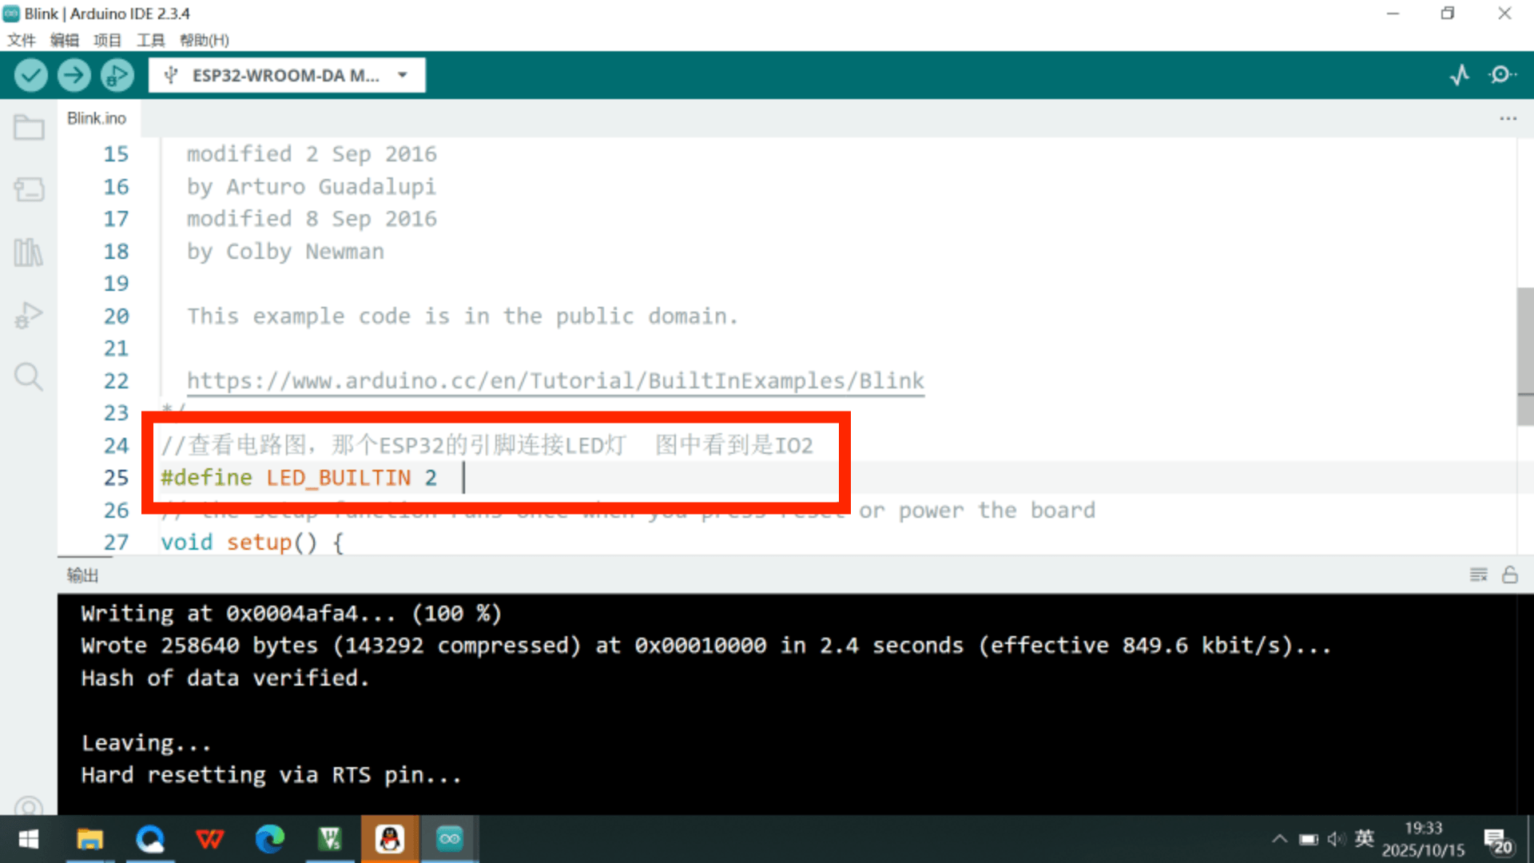Upload sketch with the arrow button
This screenshot has width=1534, height=863.
(74, 75)
